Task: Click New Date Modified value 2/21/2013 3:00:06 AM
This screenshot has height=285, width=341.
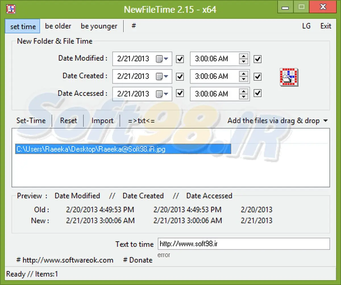Action: pyautogui.click(x=100, y=220)
